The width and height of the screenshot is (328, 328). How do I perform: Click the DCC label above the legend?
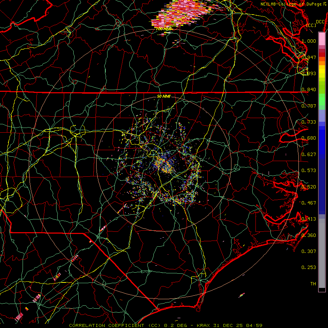[x=320, y=22]
